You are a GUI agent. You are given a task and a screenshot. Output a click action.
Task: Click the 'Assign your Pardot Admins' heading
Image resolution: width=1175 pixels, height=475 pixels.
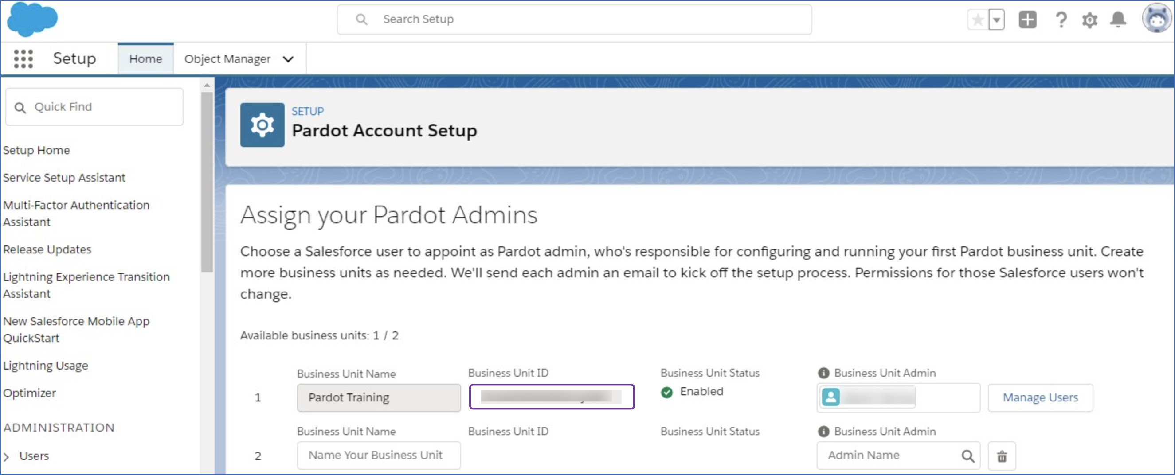388,215
